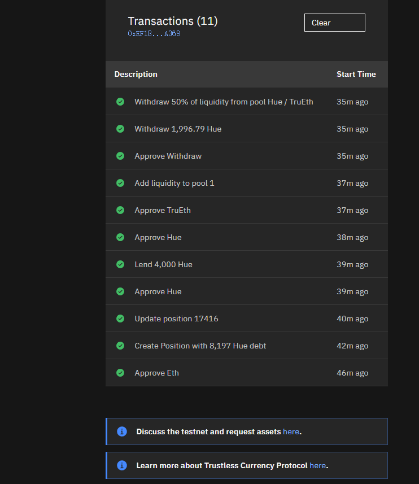
Task: Click check icon beside Approve Withdraw
Action: pos(120,156)
